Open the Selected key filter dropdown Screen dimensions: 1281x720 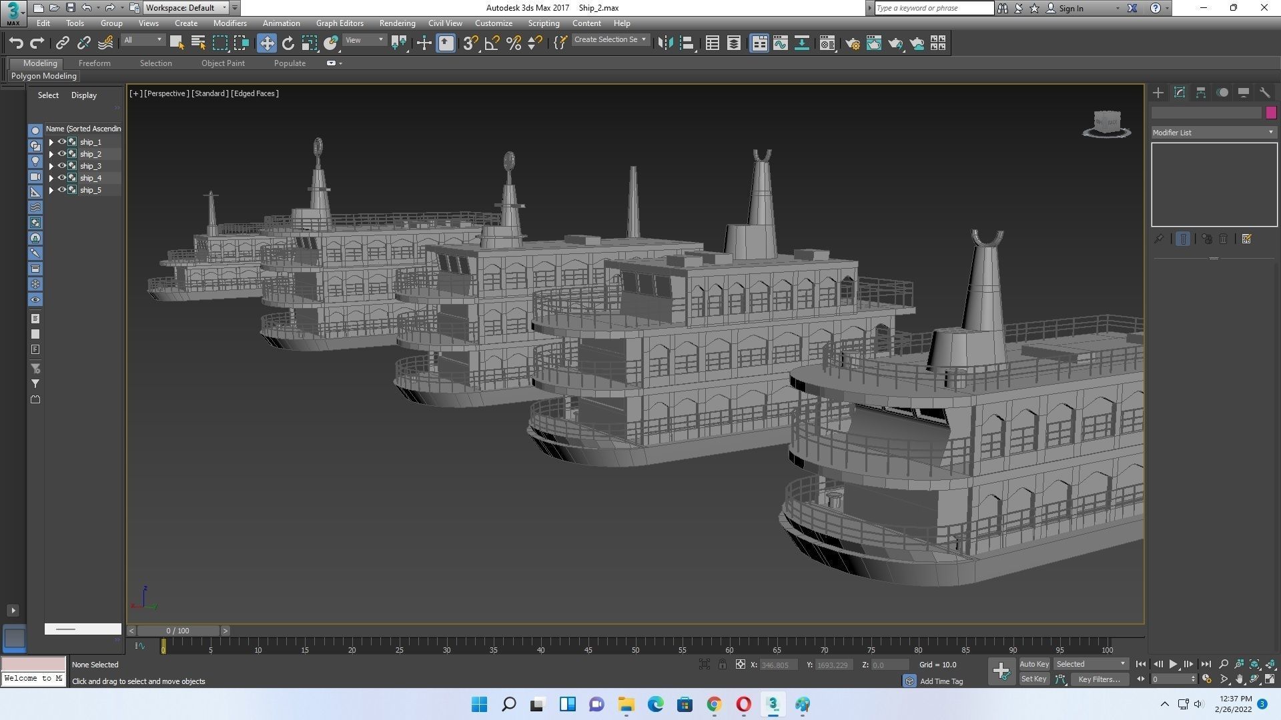tap(1091, 664)
